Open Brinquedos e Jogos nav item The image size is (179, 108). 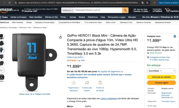point(117,17)
